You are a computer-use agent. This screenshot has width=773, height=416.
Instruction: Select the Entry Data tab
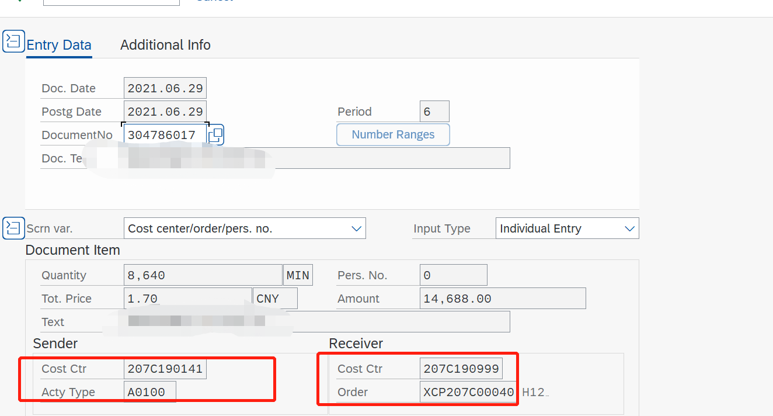[59, 44]
